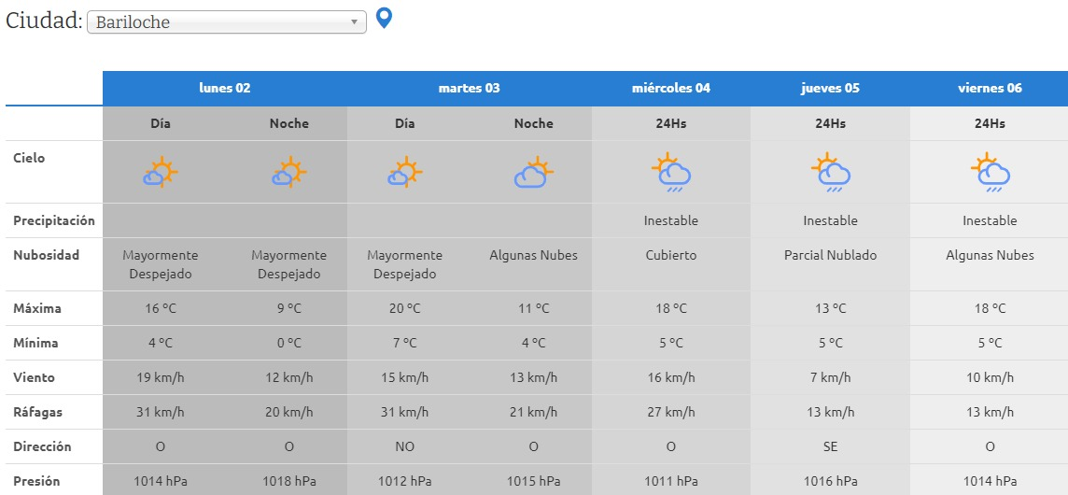Click the jueves 05 rain shower icon

tap(830, 173)
